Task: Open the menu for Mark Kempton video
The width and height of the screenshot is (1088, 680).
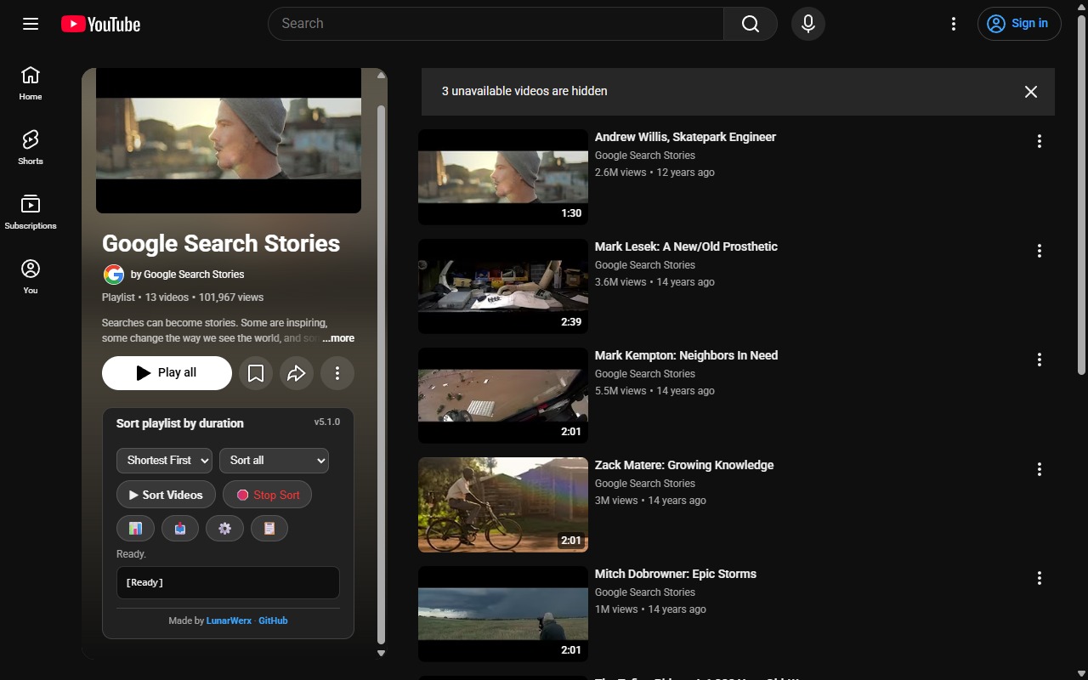Action: click(x=1039, y=360)
